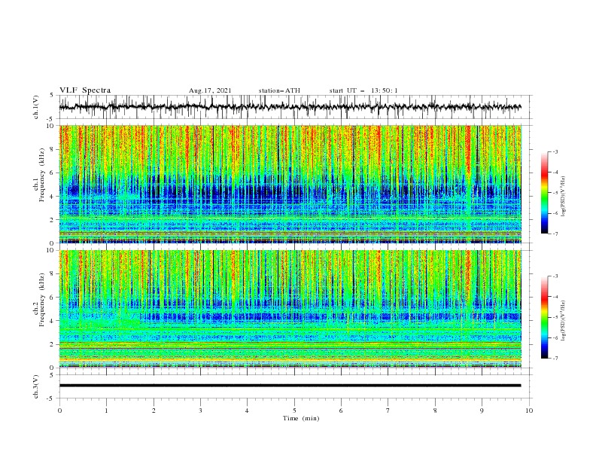Screen dimensions: 596x461
Task: Select the ch.2 "Frequency (kHz)" axis label
Action: click(41, 300)
